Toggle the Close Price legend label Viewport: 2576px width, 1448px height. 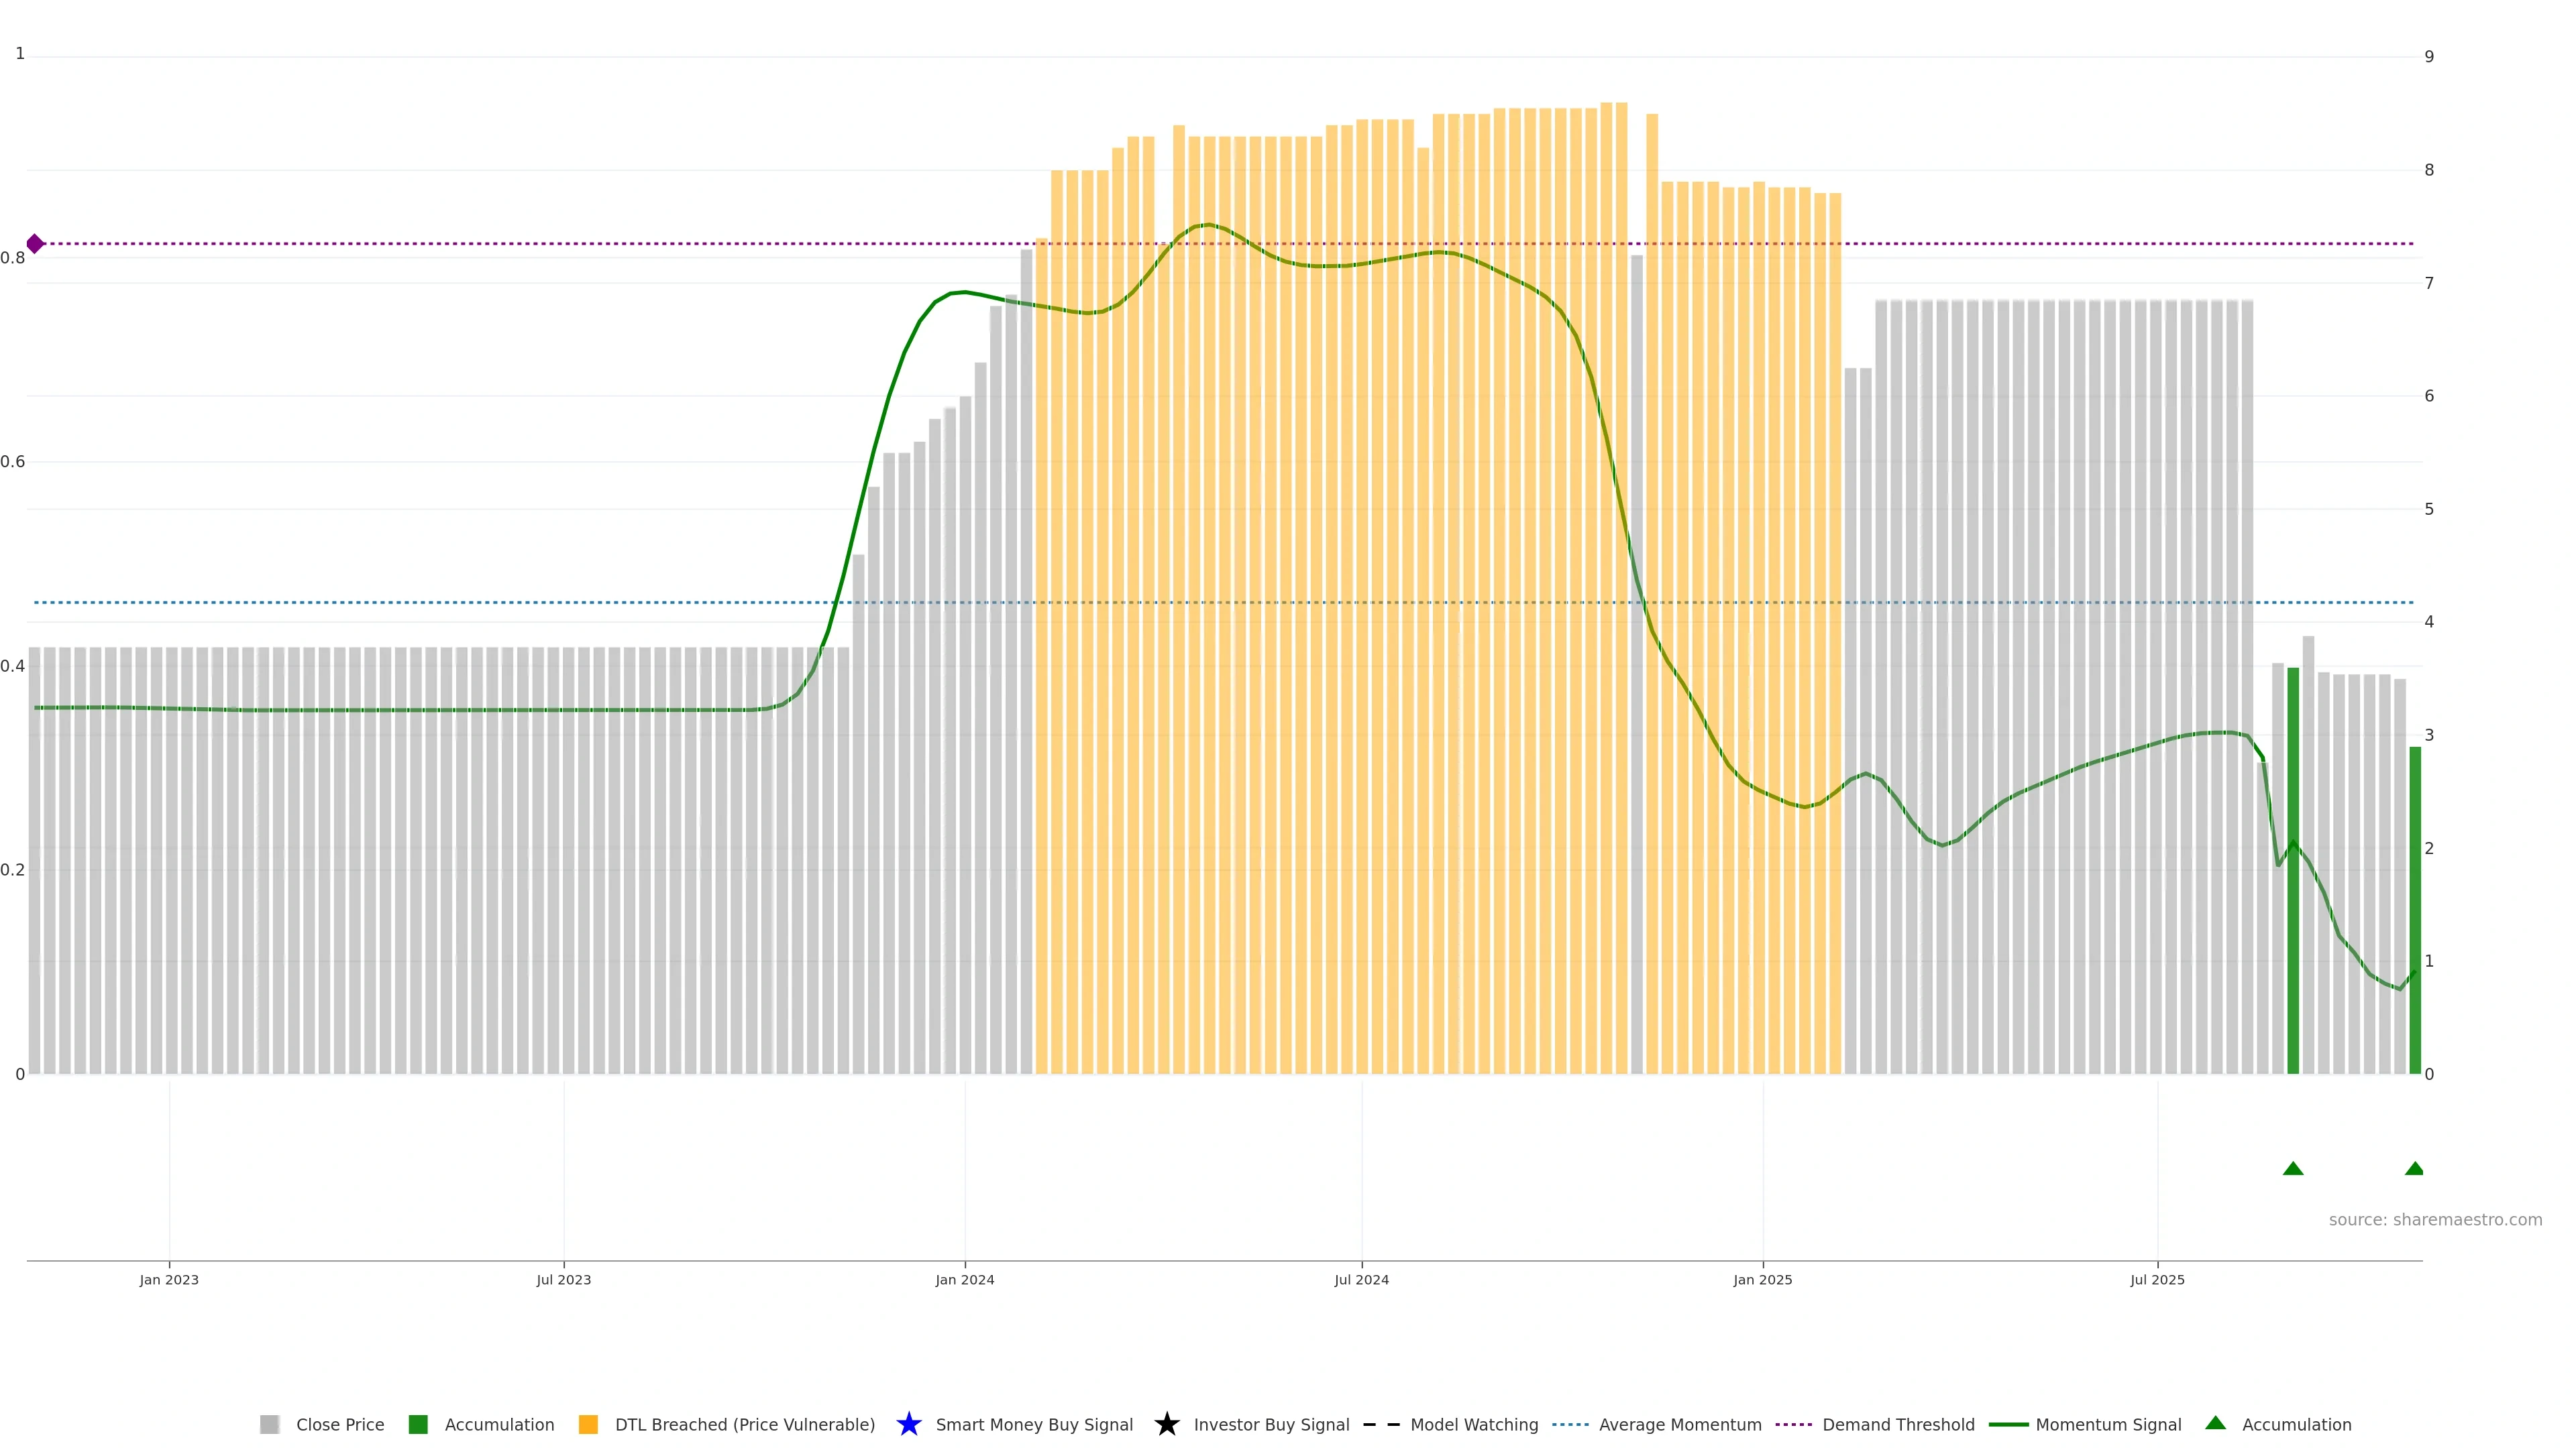(340, 1424)
